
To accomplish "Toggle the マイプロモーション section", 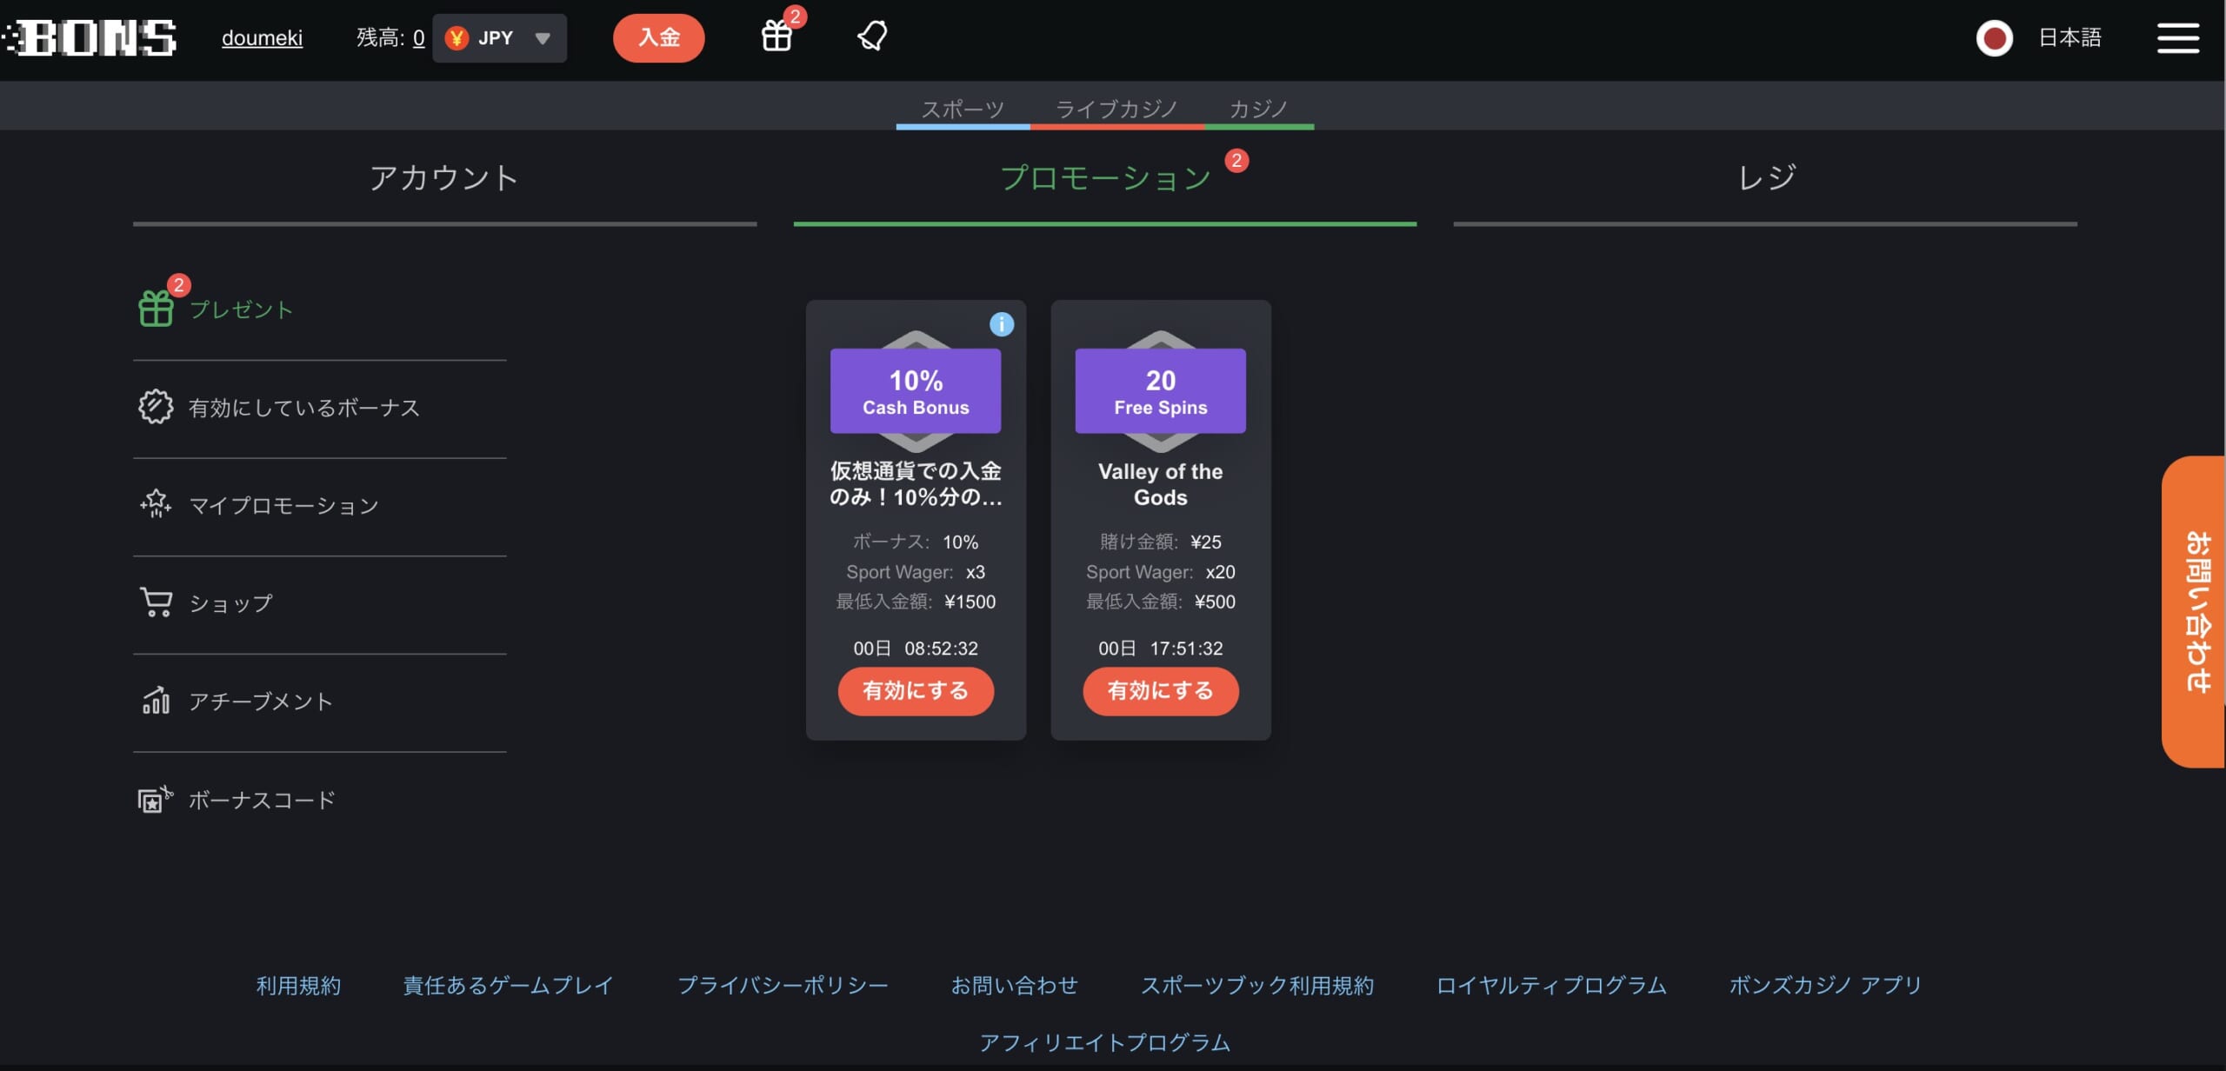I will [x=284, y=505].
